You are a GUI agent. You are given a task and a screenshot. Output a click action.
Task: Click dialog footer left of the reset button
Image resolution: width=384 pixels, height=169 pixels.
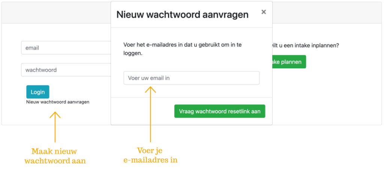142,111
